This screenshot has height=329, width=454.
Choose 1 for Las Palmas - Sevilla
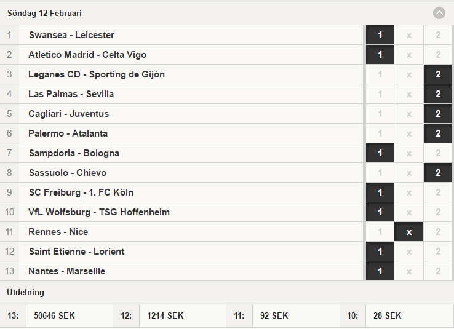(380, 94)
